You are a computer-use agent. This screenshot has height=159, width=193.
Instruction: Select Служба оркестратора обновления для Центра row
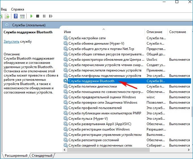127,60
